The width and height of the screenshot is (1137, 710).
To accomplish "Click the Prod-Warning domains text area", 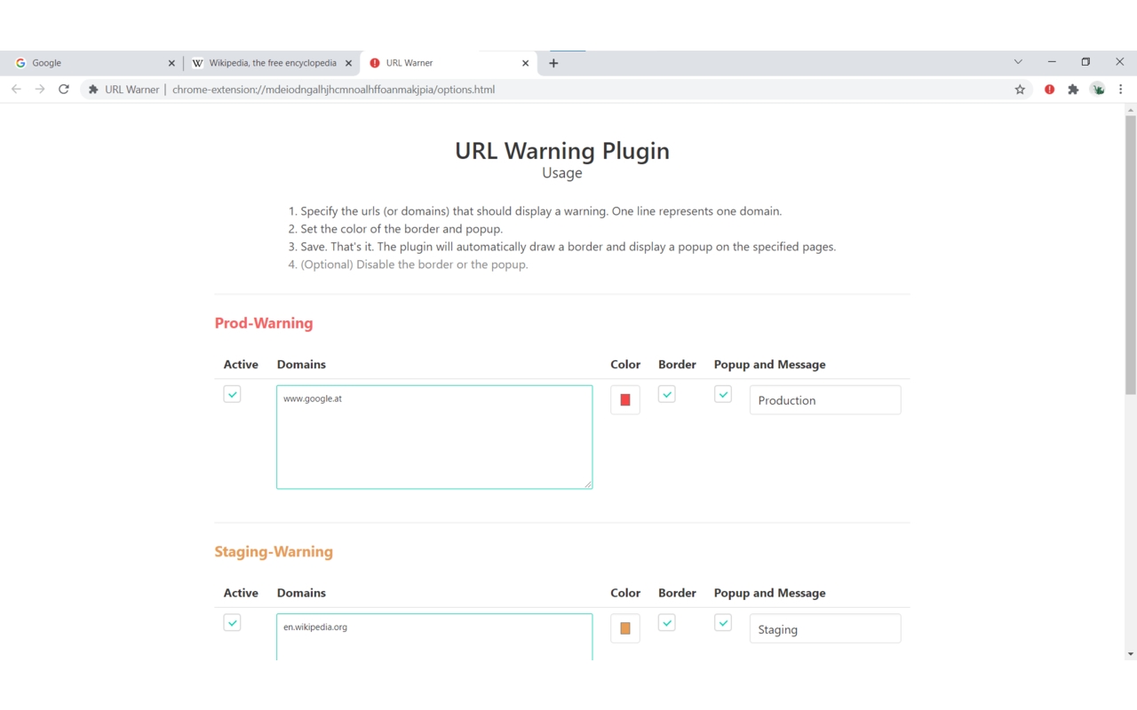I will 434,437.
